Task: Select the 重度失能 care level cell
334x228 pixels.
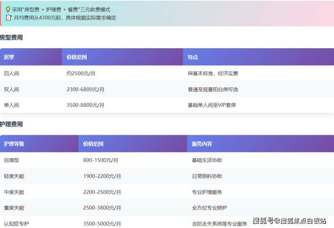Action: point(14,208)
